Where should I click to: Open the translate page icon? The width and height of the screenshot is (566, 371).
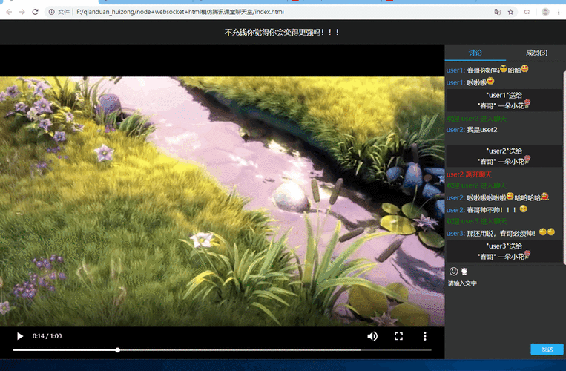tap(498, 12)
